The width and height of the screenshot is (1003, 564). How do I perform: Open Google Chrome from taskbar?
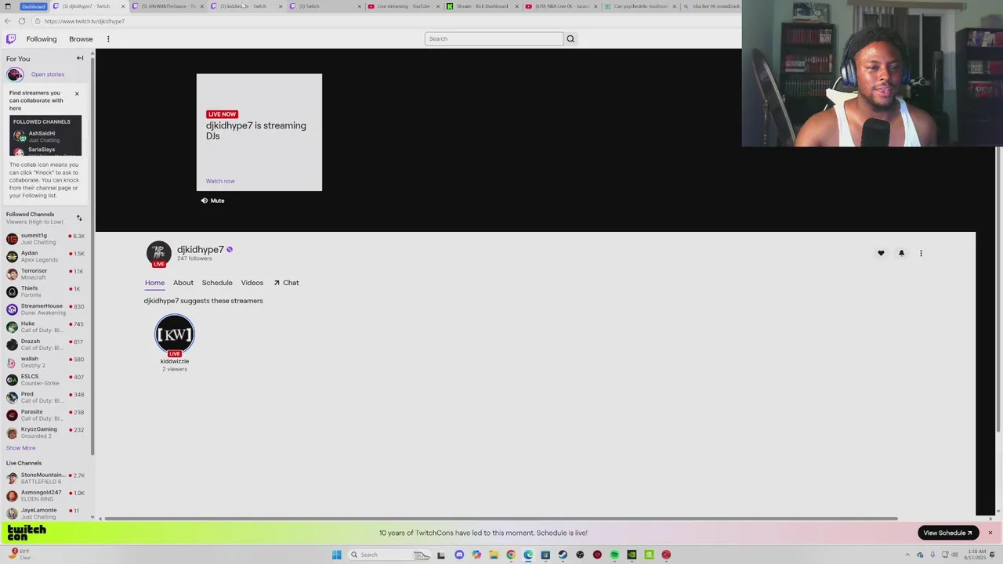(511, 555)
